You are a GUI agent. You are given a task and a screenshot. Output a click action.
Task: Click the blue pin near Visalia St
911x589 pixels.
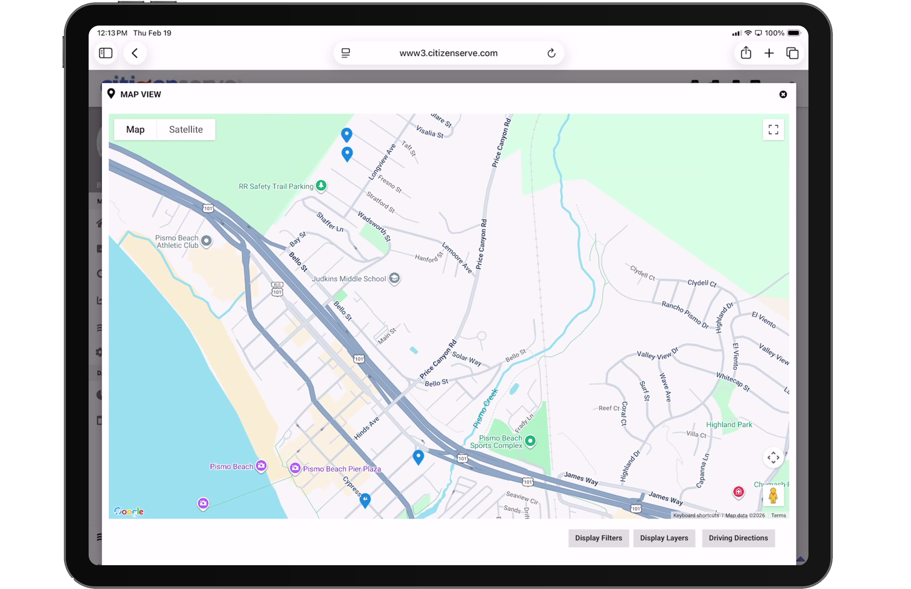click(347, 135)
